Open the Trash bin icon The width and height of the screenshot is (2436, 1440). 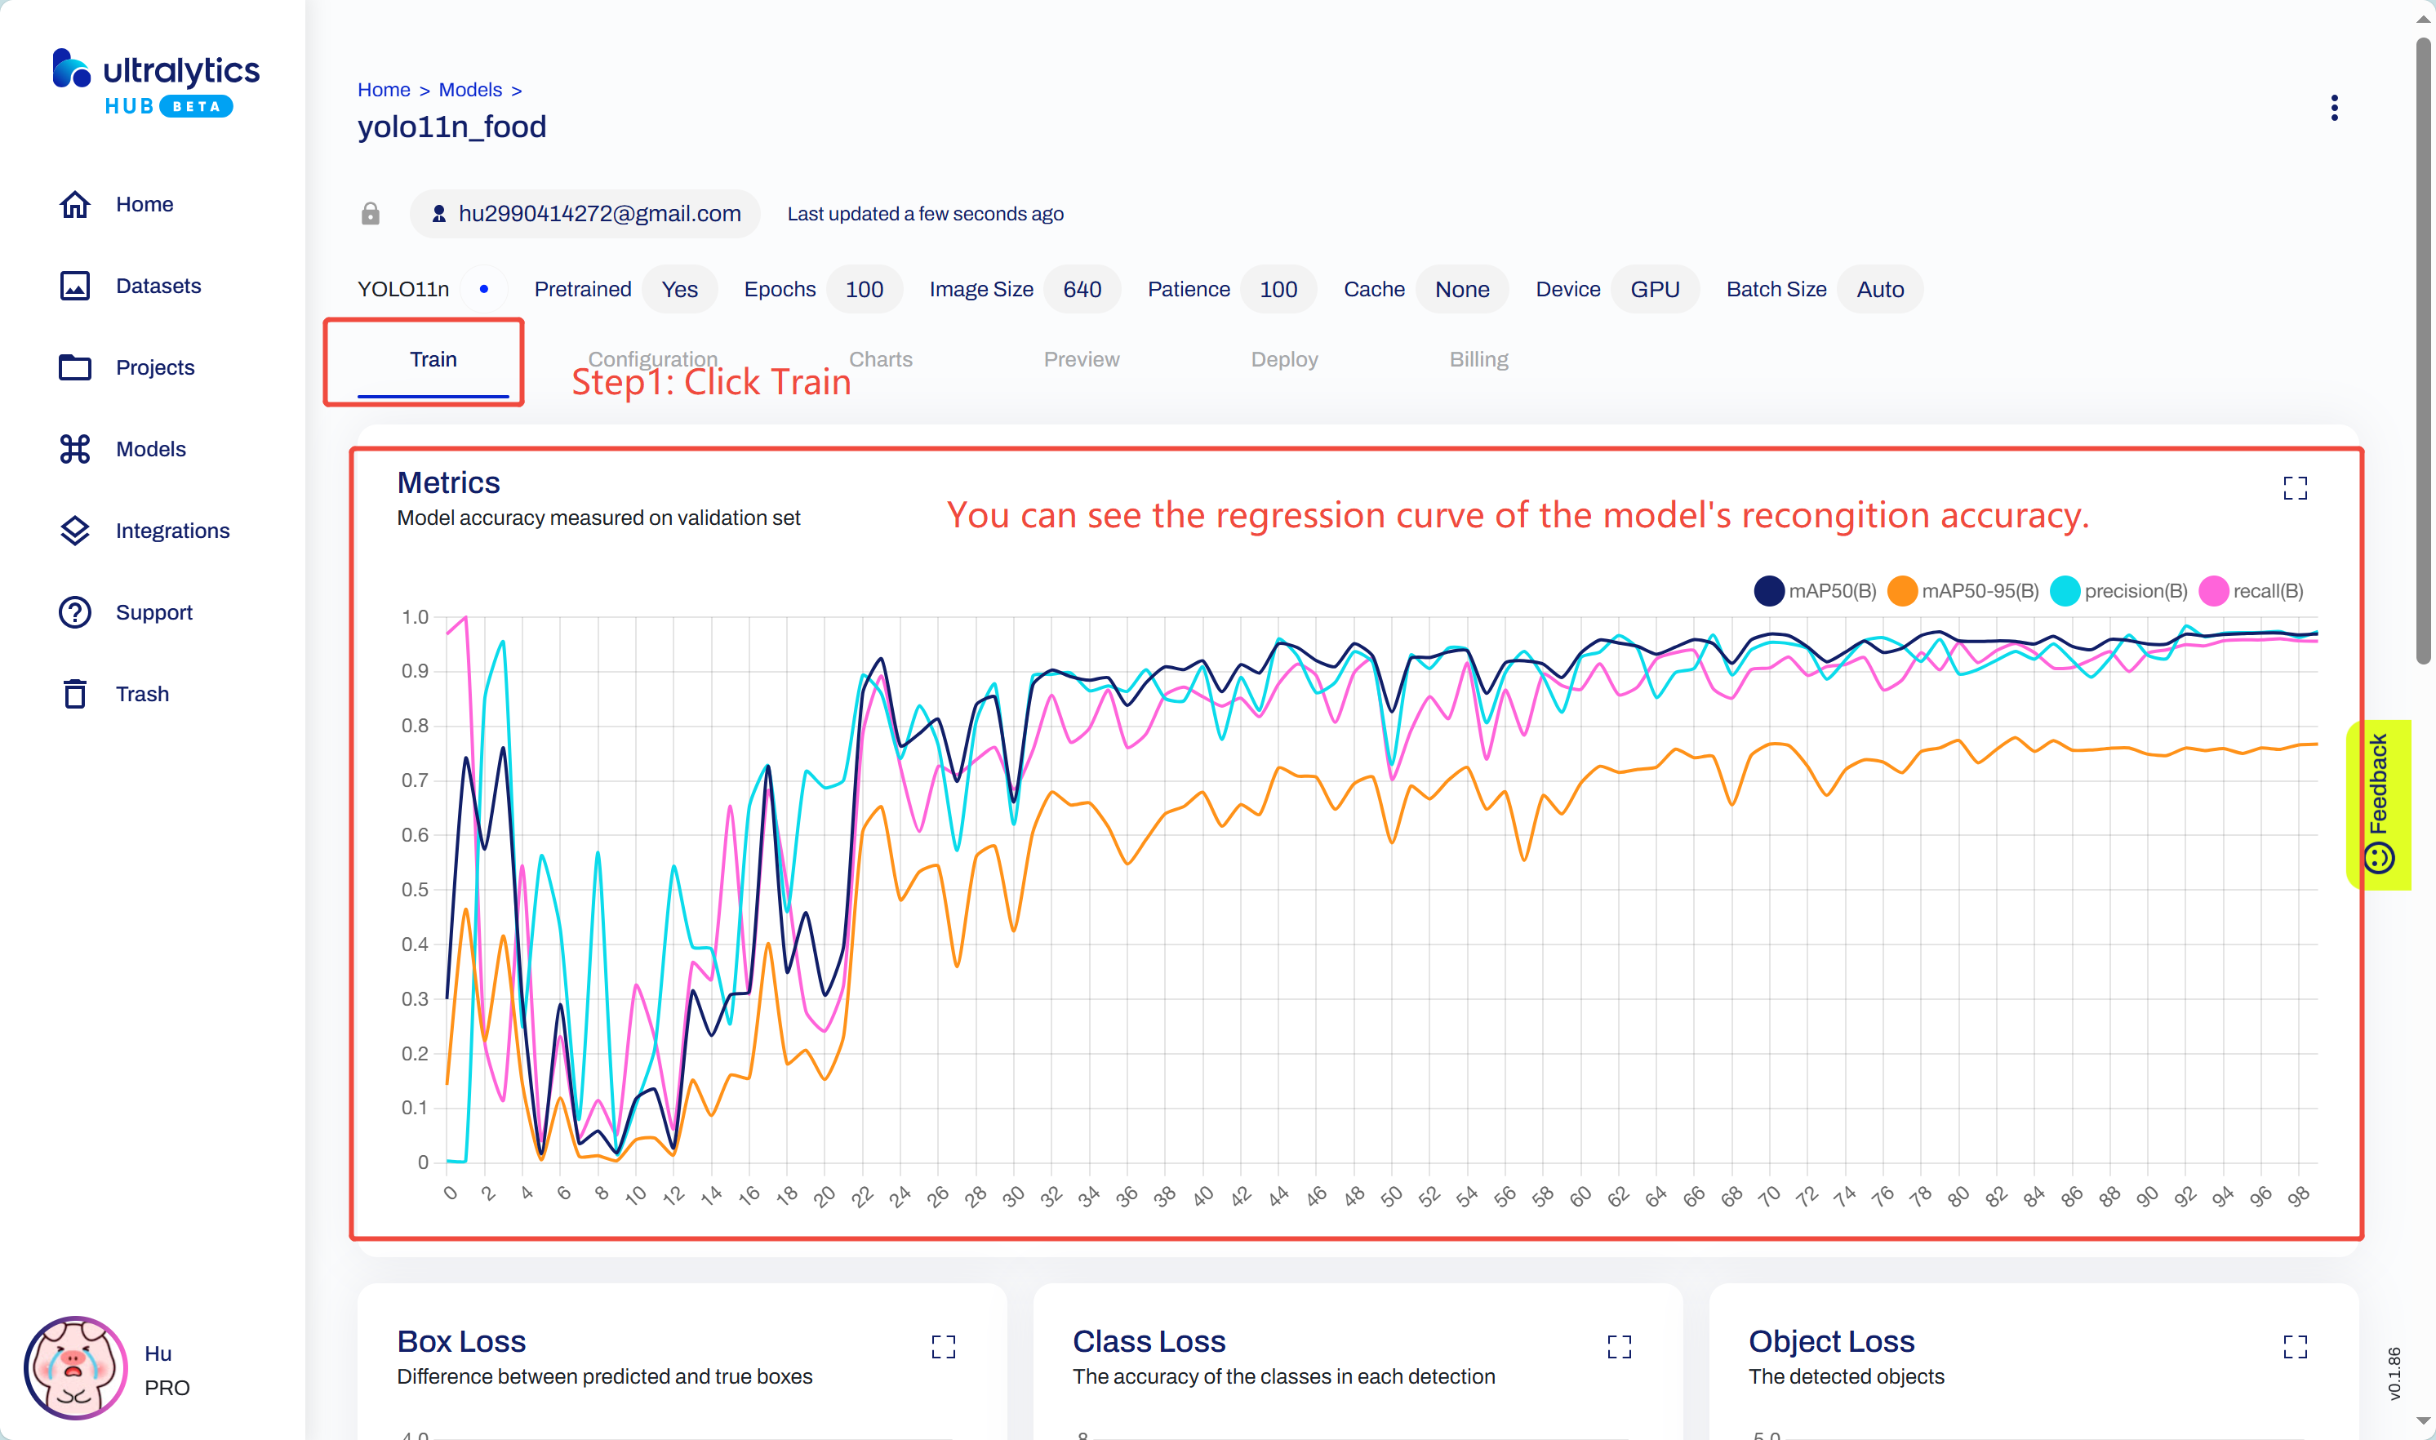tap(75, 694)
